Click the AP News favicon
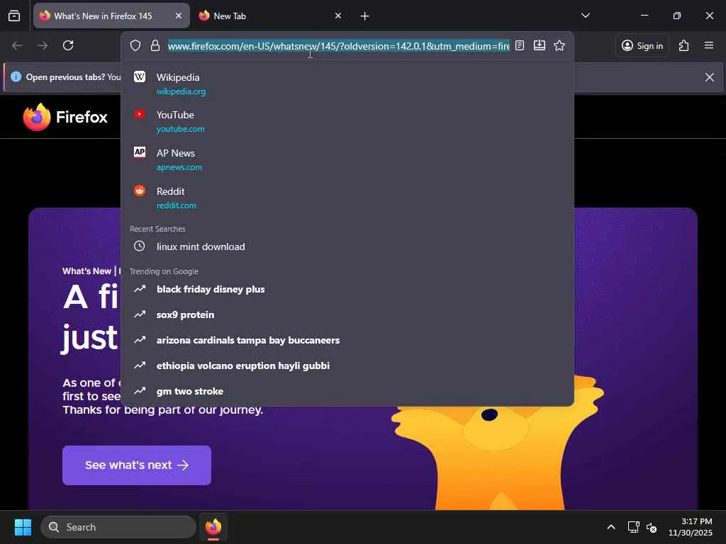 pyautogui.click(x=140, y=152)
